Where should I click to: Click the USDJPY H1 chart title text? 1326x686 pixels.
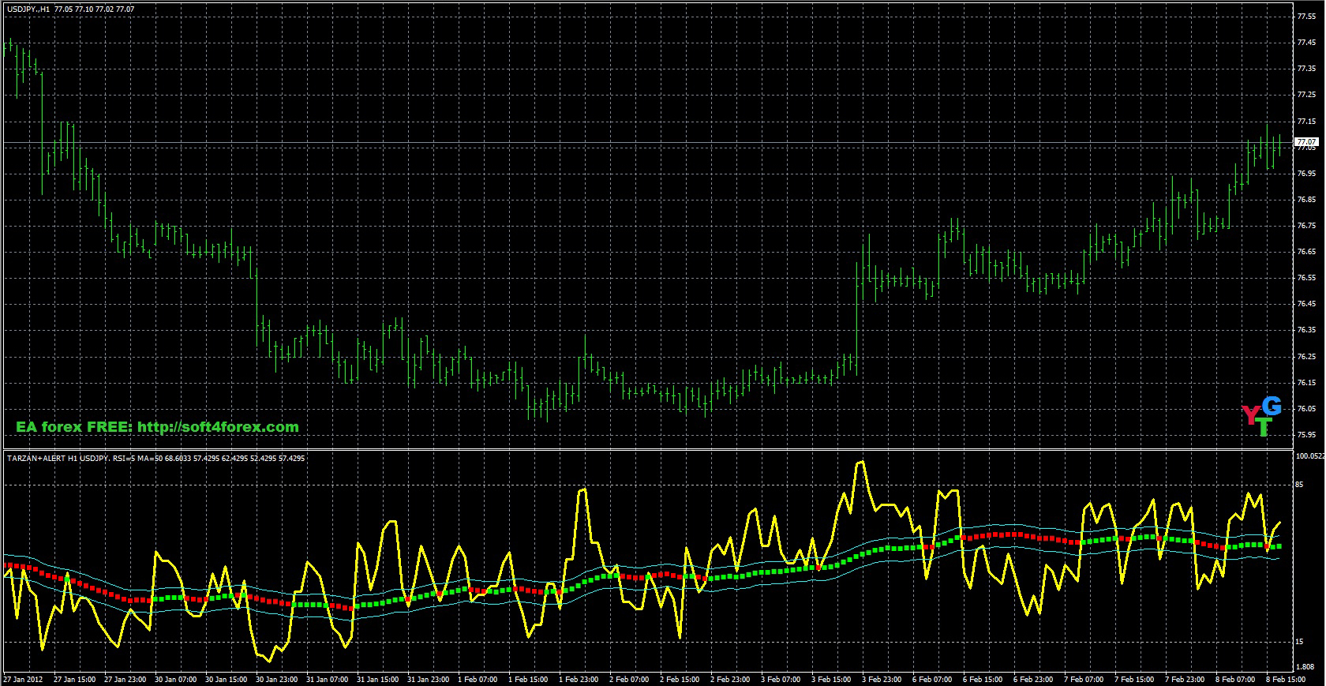70,9
